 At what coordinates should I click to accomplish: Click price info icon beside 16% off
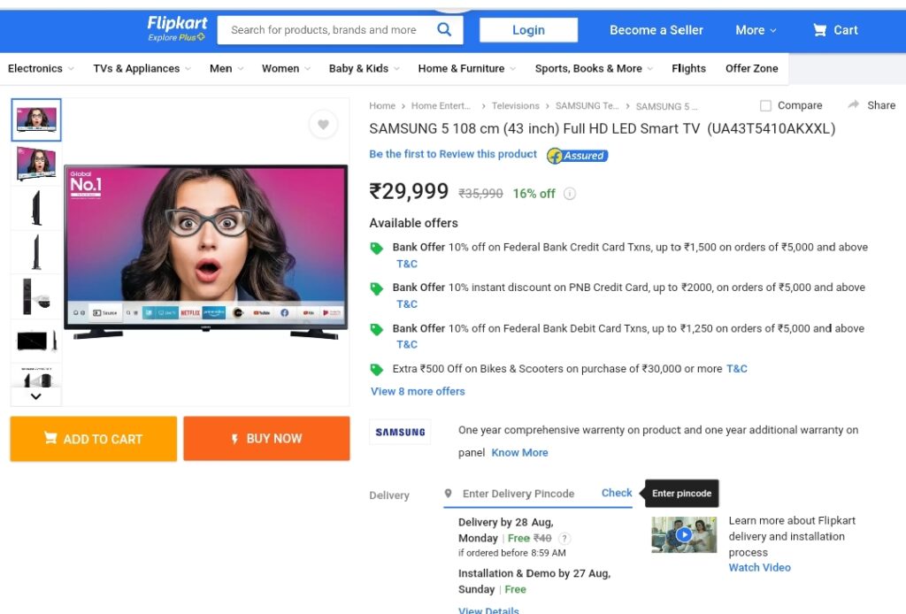pyautogui.click(x=570, y=194)
